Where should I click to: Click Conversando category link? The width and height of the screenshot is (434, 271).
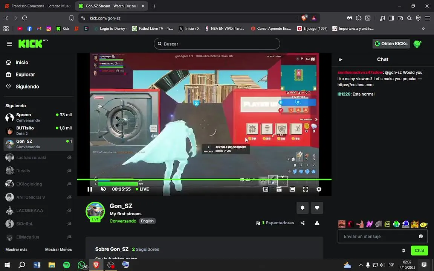[123, 221]
